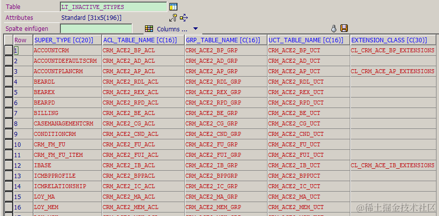Click the CL_CRM_ACE_BP_EXTENSIONS cell

(393, 50)
